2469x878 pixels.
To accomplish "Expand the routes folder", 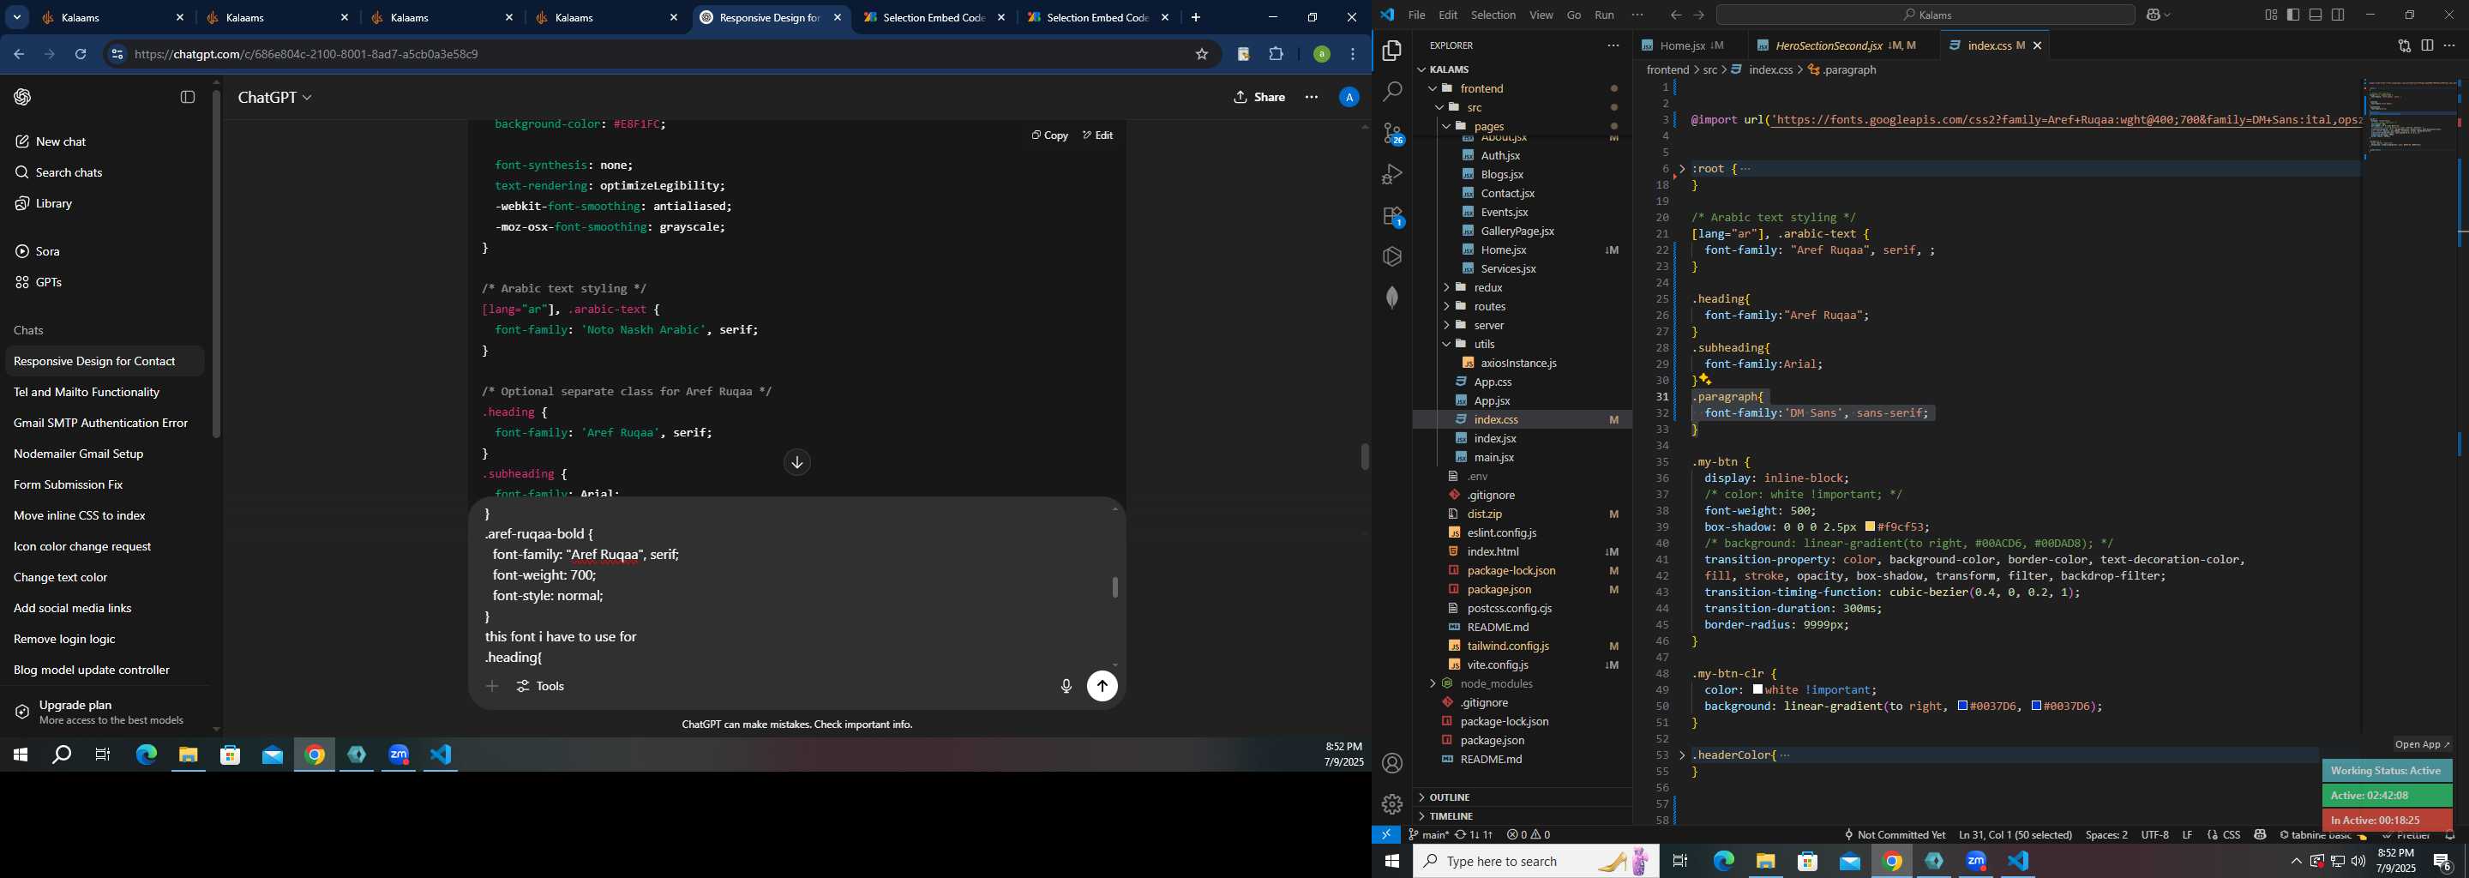I will pos(1446,307).
